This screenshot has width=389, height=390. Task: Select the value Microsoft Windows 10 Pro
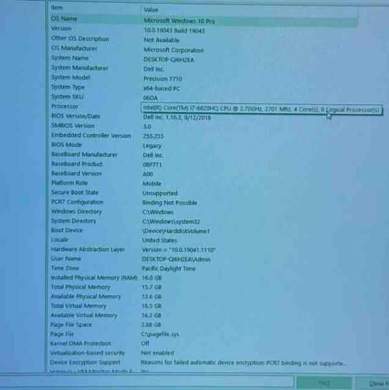[x=179, y=21]
